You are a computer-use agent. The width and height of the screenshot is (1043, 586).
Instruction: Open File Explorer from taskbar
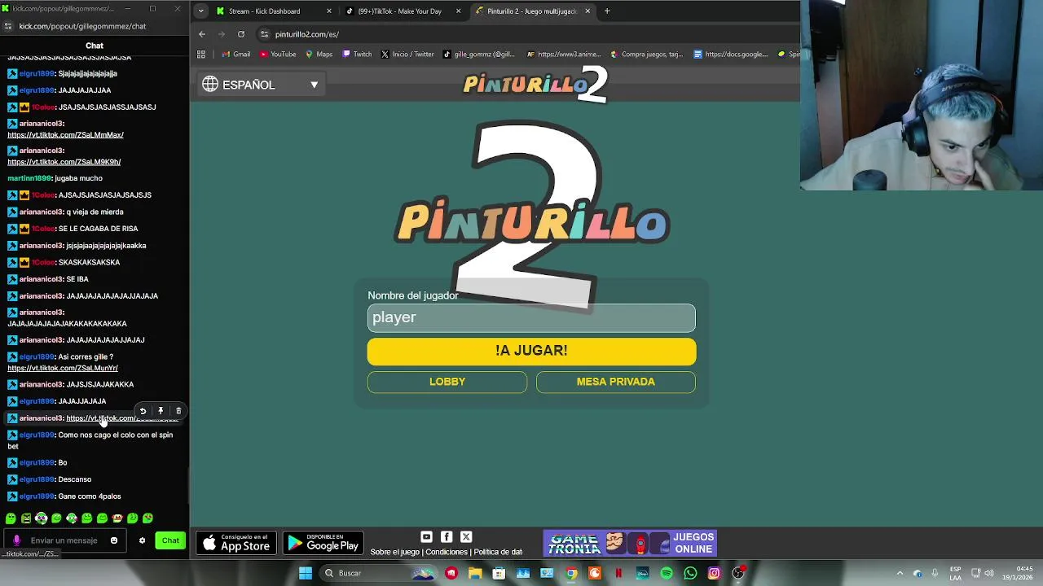(x=475, y=573)
